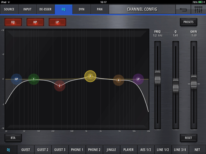This screenshot has width=206, height=154.
Task: Select the NET channel
Action: click(197, 150)
